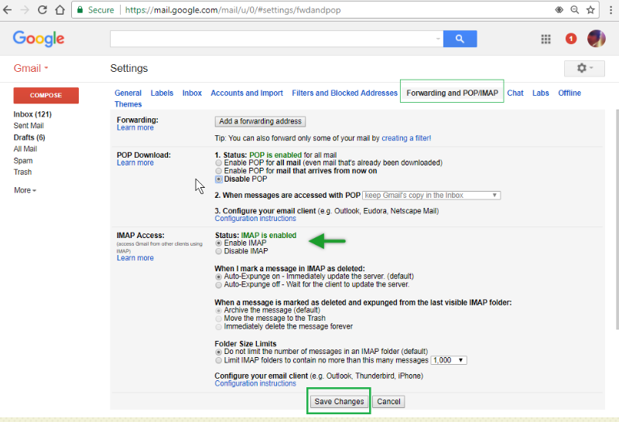Go to the browser home page
The image size is (619, 422).
60,10
